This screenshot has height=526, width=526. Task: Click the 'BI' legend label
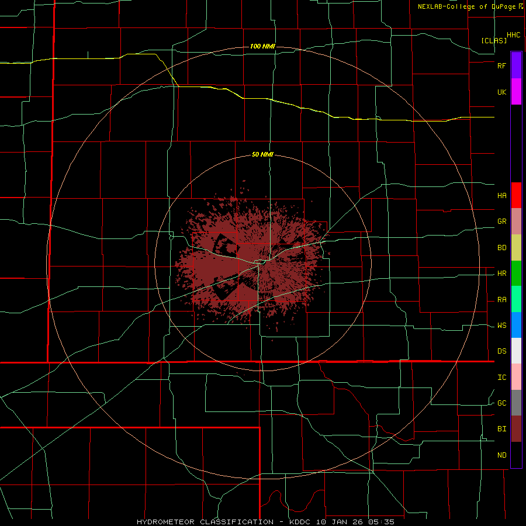(502, 429)
